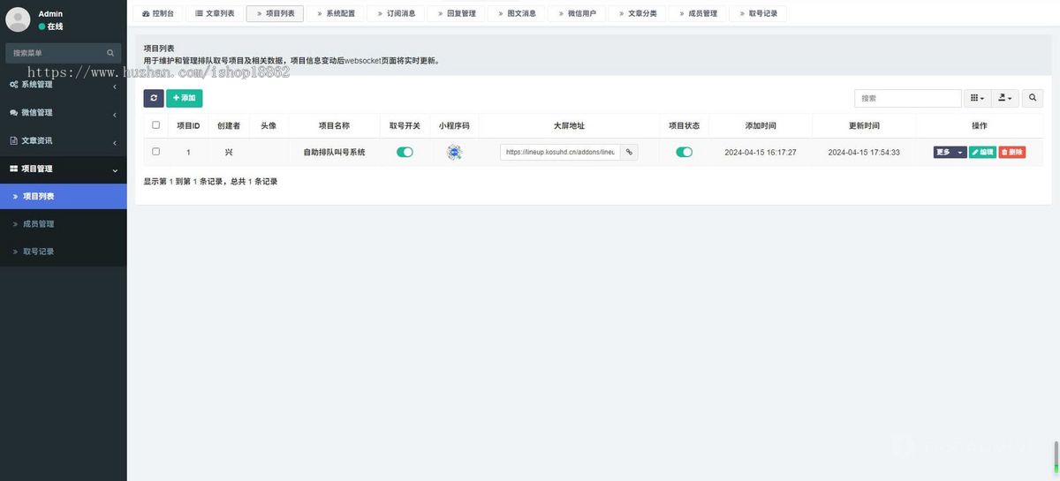The image size is (1060, 481).
Task: Copy the 大屏地址 link with the link icon
Action: tap(629, 152)
